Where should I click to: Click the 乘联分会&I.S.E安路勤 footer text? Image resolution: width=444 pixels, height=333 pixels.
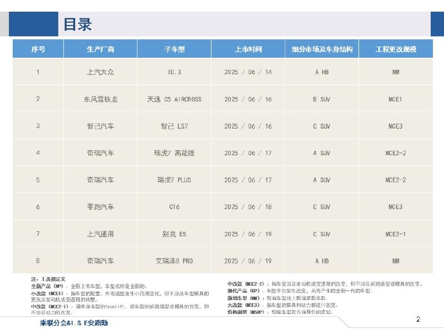point(74,323)
